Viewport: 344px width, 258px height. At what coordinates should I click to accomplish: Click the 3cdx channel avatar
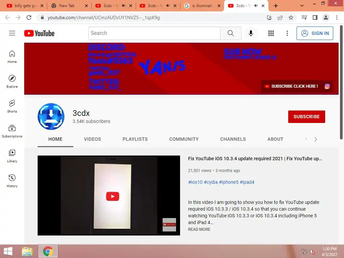coord(51,117)
